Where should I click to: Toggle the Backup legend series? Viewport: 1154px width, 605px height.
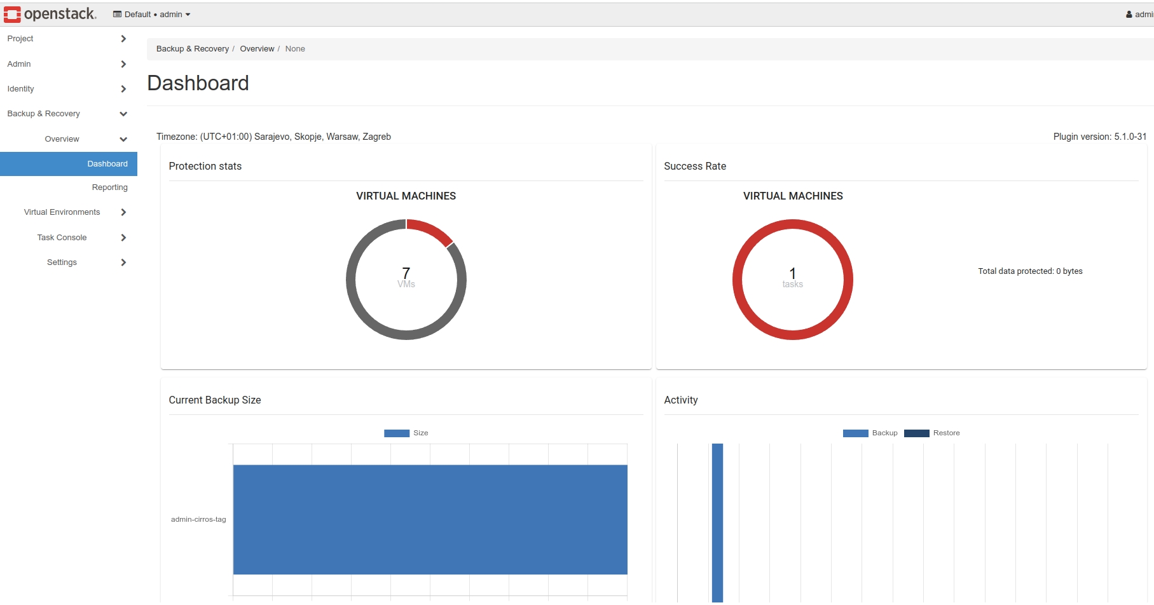coord(856,433)
